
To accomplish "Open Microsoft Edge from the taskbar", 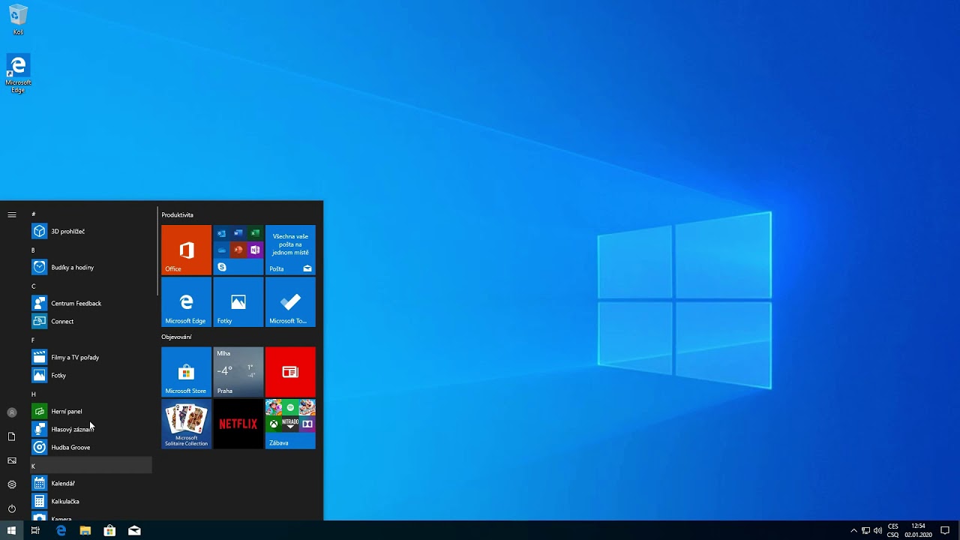I will coord(61,530).
